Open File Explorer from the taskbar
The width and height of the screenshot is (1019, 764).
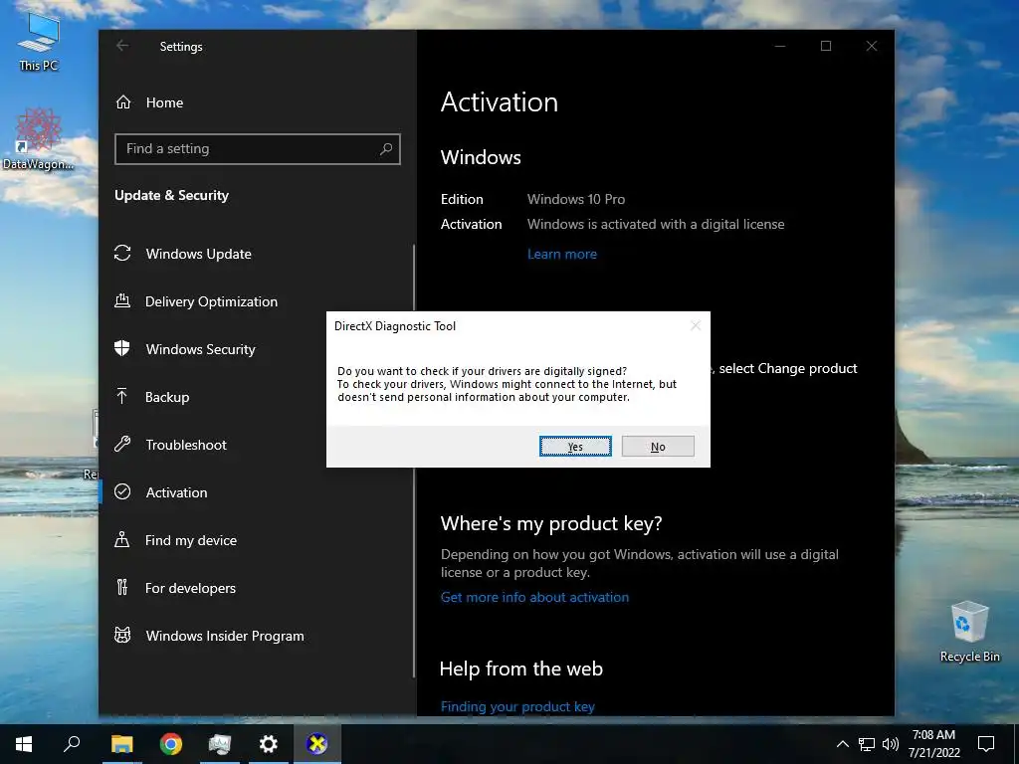121,744
